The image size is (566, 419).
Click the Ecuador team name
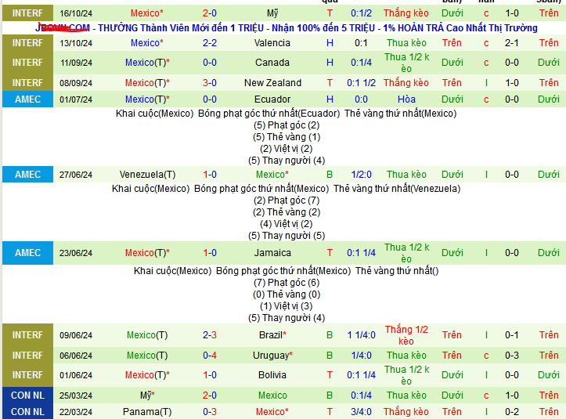(272, 99)
